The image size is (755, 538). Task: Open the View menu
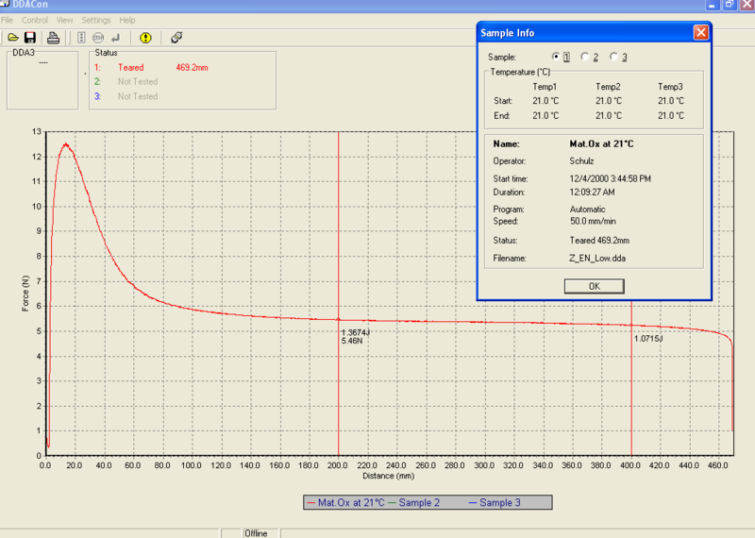coord(64,20)
